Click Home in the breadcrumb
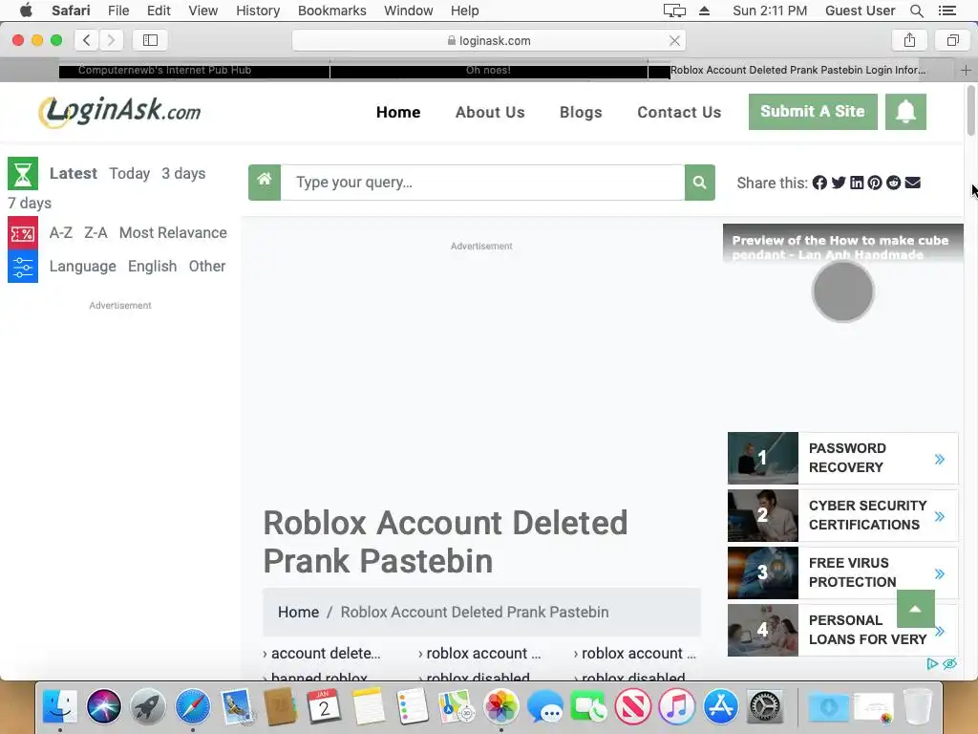This screenshot has height=734, width=978. 298,613
